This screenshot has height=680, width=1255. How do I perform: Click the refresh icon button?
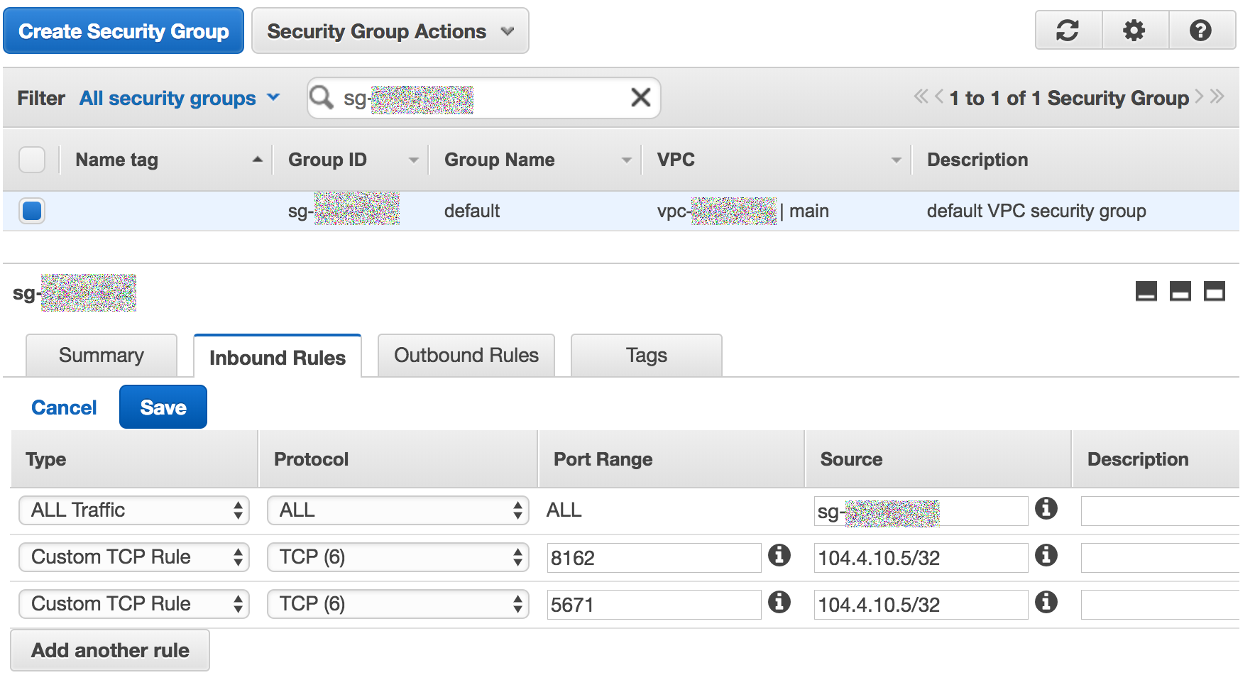click(x=1068, y=31)
